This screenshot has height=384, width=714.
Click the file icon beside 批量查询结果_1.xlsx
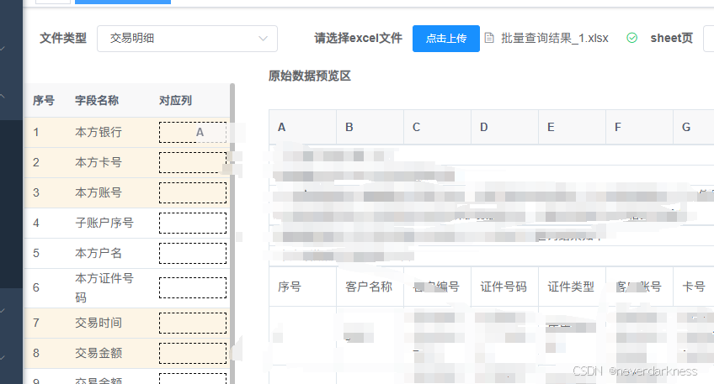pyautogui.click(x=489, y=38)
